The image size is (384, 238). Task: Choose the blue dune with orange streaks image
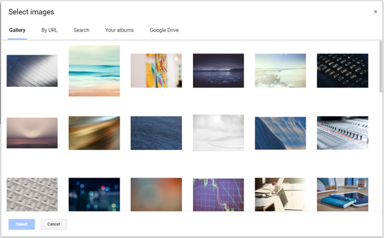click(280, 133)
